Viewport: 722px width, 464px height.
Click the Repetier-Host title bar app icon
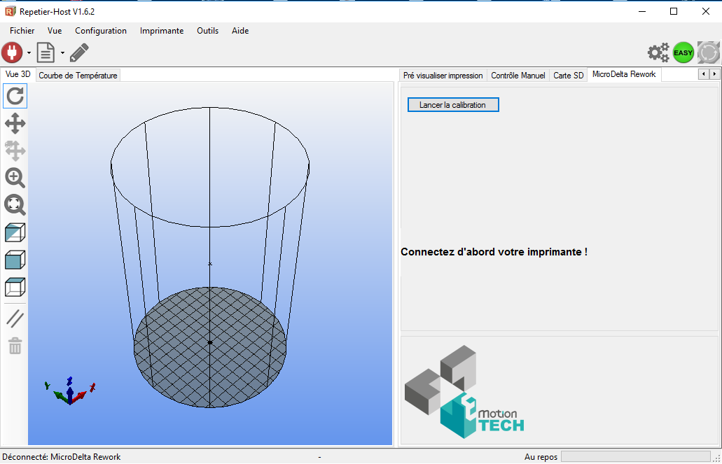pos(10,11)
